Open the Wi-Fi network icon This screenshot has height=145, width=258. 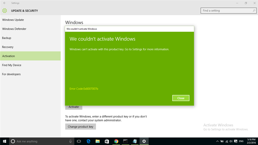[227, 141]
